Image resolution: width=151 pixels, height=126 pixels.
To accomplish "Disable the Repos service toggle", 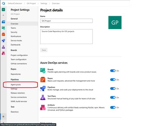I will pyautogui.click(x=113, y=80).
